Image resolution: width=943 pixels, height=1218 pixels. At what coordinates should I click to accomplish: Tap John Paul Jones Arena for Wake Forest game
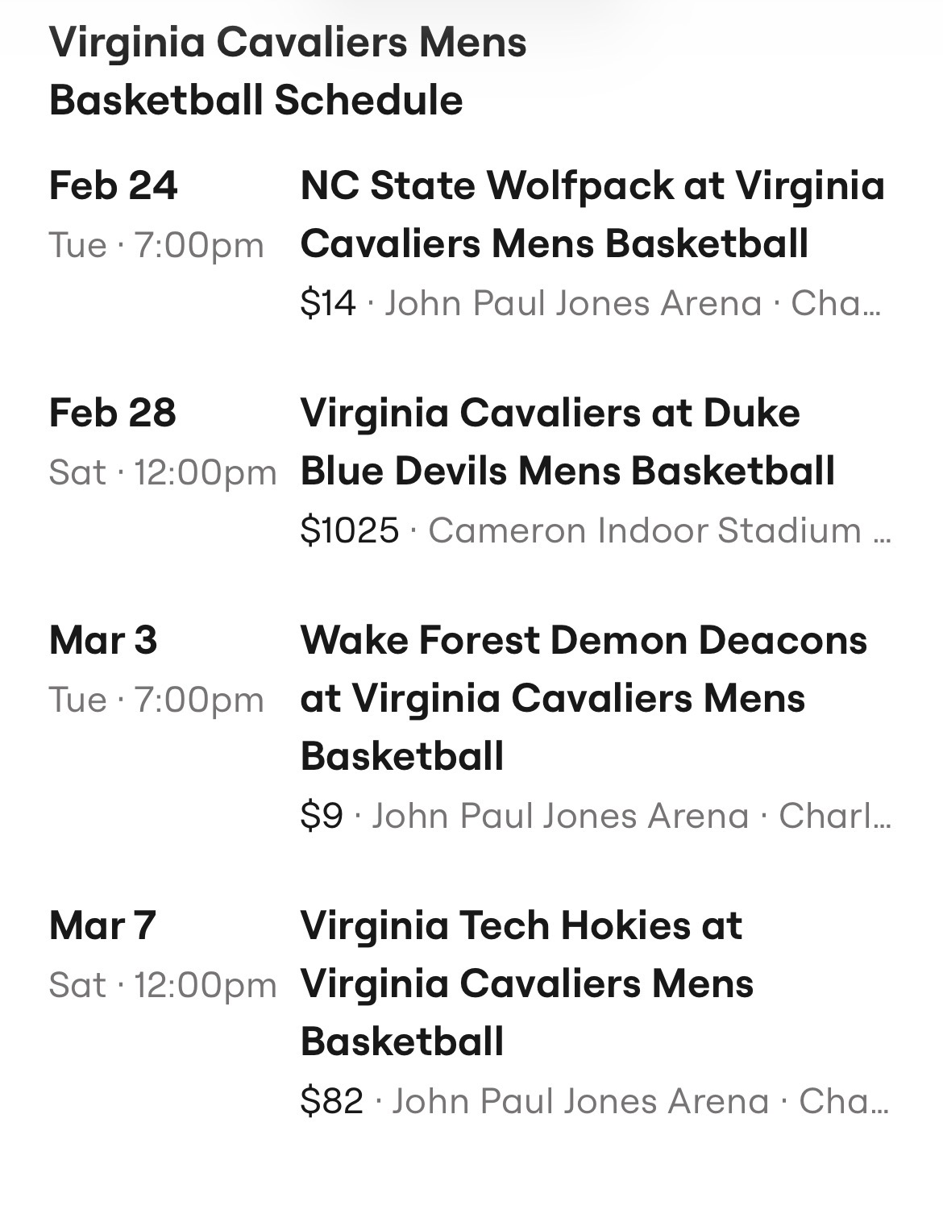[560, 817]
